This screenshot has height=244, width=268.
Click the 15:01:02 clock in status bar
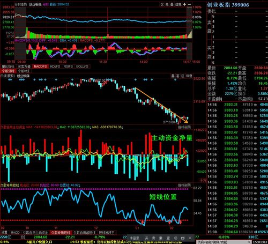260,242
